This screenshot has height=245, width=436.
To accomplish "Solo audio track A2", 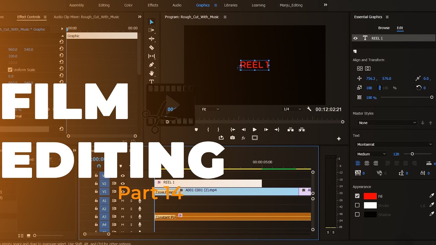I will click(x=131, y=209).
